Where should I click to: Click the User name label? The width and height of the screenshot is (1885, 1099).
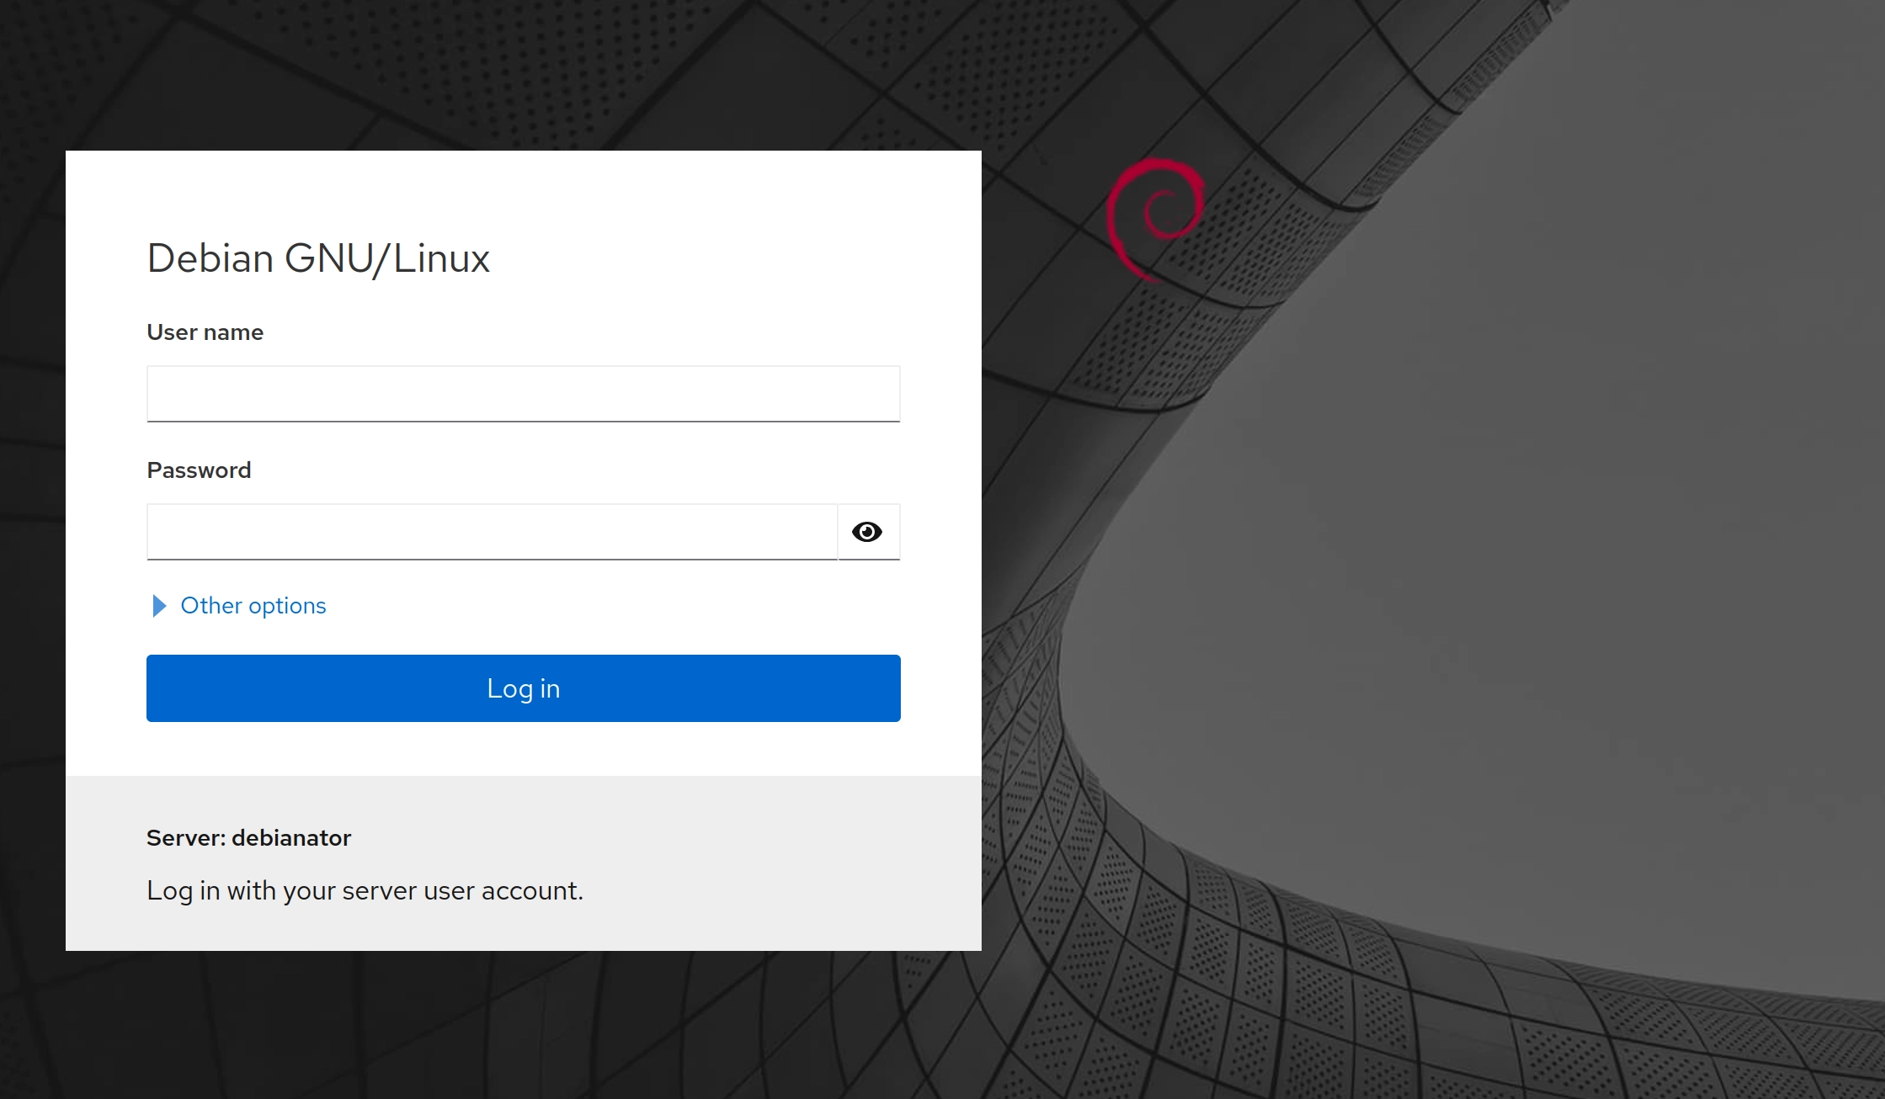(x=205, y=332)
